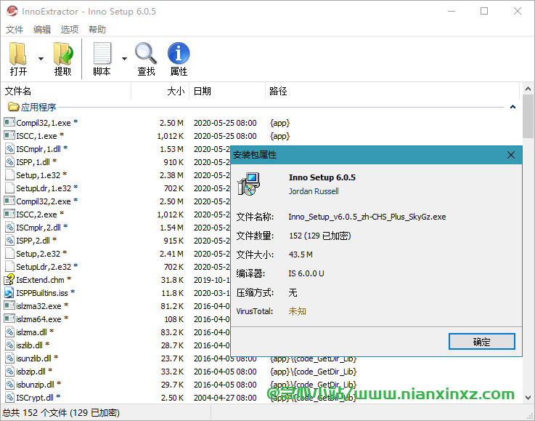The width and height of the screenshot is (535, 421).
Task: Click the Compil32,1.exe file icon
Action: coord(9,122)
